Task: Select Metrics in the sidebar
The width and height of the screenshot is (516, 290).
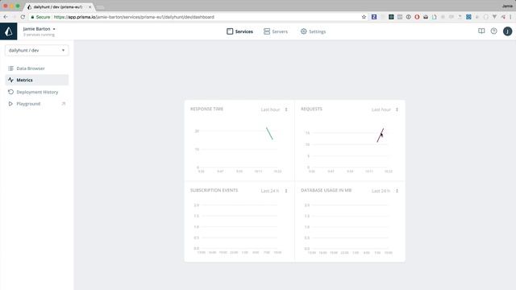Action: [37, 80]
